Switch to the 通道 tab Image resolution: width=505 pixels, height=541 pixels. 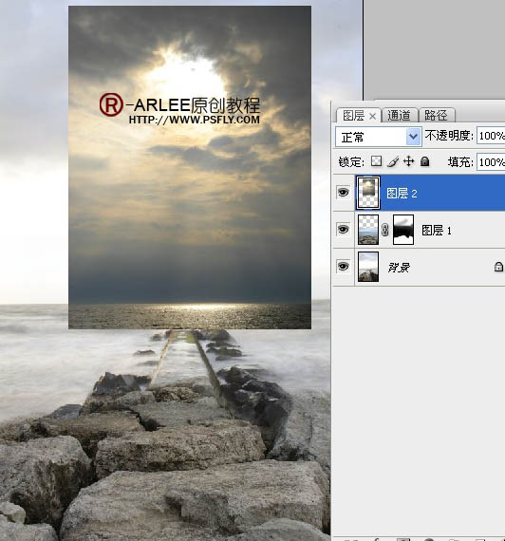pyautogui.click(x=400, y=115)
